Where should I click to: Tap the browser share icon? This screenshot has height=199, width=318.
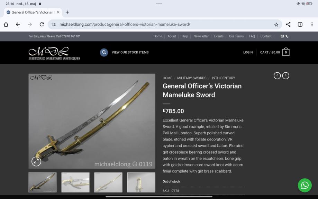point(288,24)
